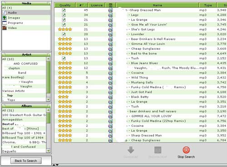Click the Artist list scroll up arrow
Image resolution: width=227 pixels, height=167 pixels.
pyautogui.click(x=48, y=59)
